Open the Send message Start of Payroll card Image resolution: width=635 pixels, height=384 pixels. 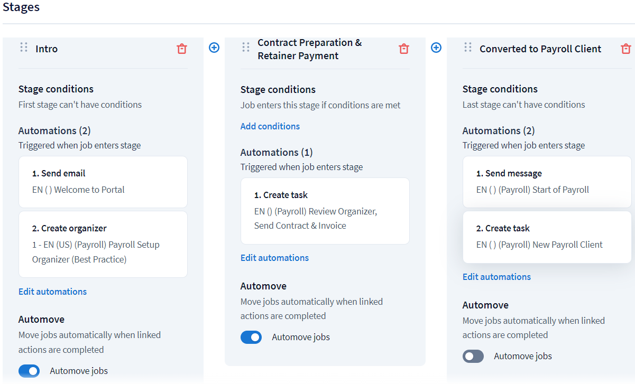(547, 182)
